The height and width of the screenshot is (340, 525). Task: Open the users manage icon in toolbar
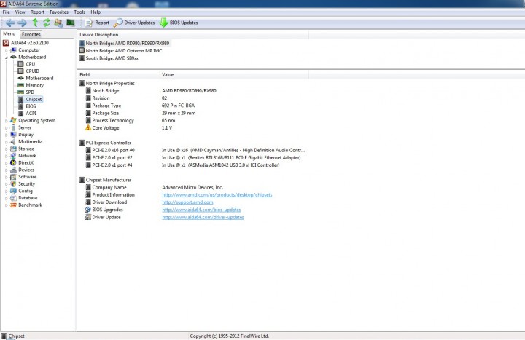tap(58, 23)
